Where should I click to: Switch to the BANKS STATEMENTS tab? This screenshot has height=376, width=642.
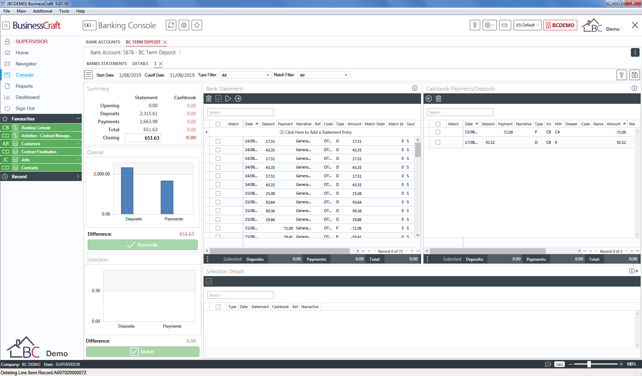coord(106,63)
